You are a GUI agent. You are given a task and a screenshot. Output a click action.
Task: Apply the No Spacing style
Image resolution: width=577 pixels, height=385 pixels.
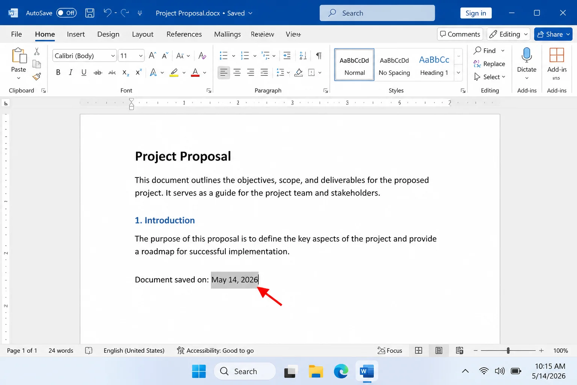pos(394,65)
